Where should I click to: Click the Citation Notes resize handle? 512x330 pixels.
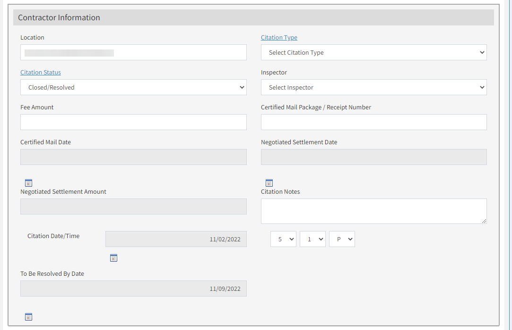[x=484, y=221]
